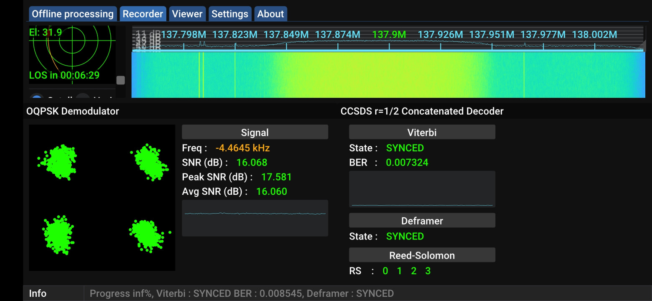This screenshot has width=652, height=301.
Task: Click the Viterbi SYNCED state text
Action: [x=405, y=148]
